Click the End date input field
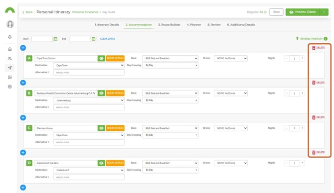The width and height of the screenshot is (334, 193). click(x=80, y=39)
